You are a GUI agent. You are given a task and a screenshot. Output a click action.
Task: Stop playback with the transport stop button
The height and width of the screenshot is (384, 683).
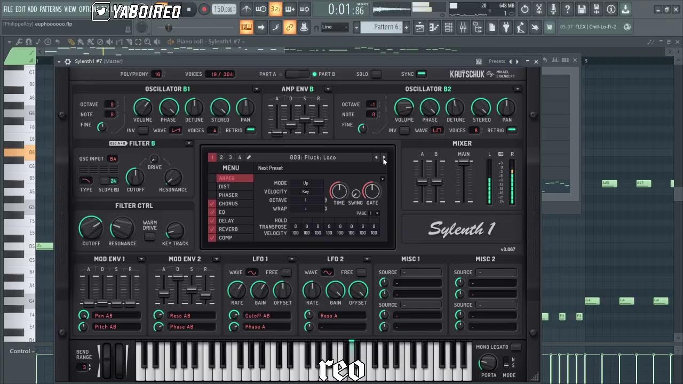click(188, 9)
